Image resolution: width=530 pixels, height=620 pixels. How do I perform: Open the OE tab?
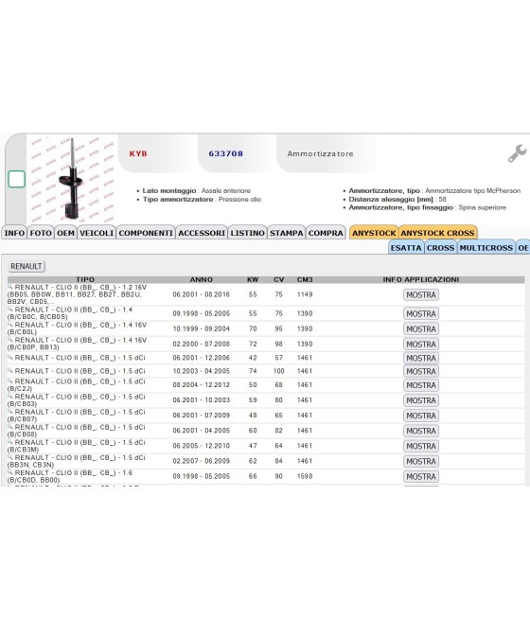point(523,248)
